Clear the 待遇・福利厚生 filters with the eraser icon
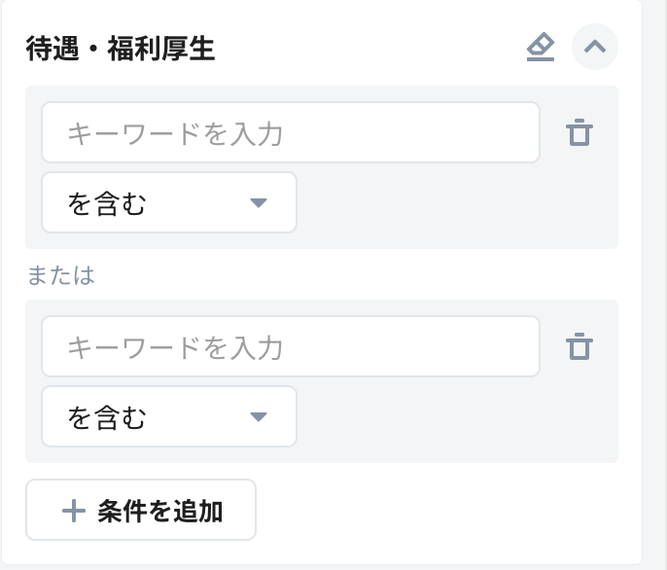Viewport: 667px width, 570px height. pos(541,48)
